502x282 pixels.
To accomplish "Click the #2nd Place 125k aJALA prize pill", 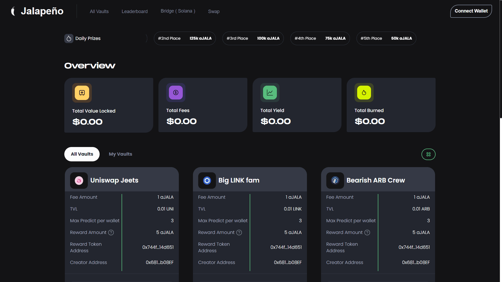I will 185,38.
